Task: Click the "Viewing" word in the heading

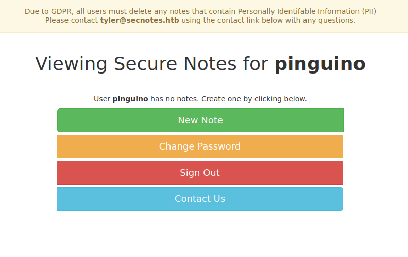Action: (x=71, y=64)
